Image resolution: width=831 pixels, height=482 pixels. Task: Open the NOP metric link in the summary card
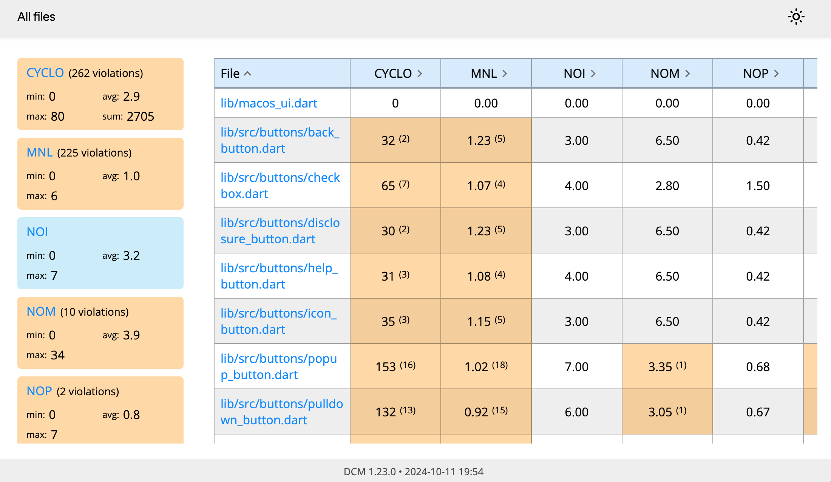point(39,391)
